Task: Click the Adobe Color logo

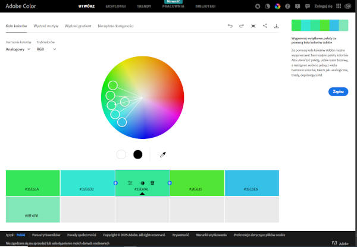Action: (x=21, y=6)
